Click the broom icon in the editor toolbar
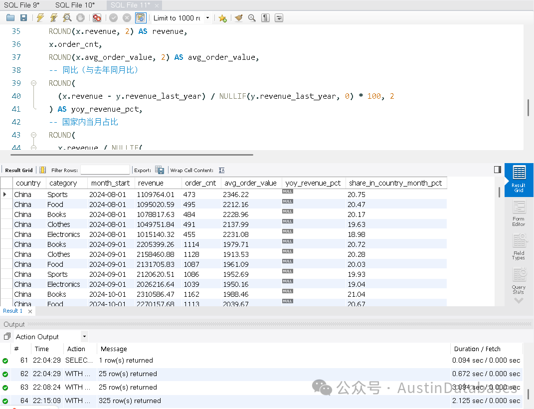 point(239,18)
